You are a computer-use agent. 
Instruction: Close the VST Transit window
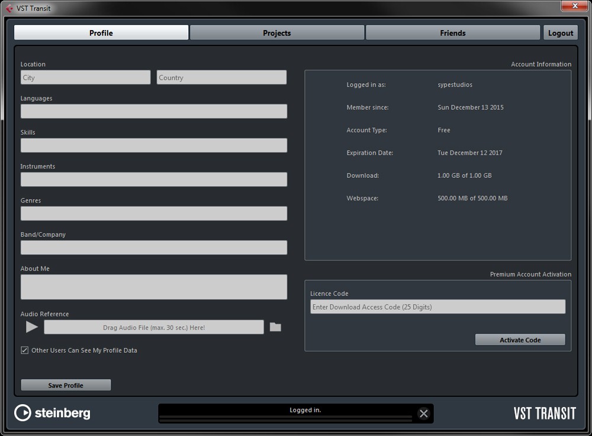[x=575, y=6]
